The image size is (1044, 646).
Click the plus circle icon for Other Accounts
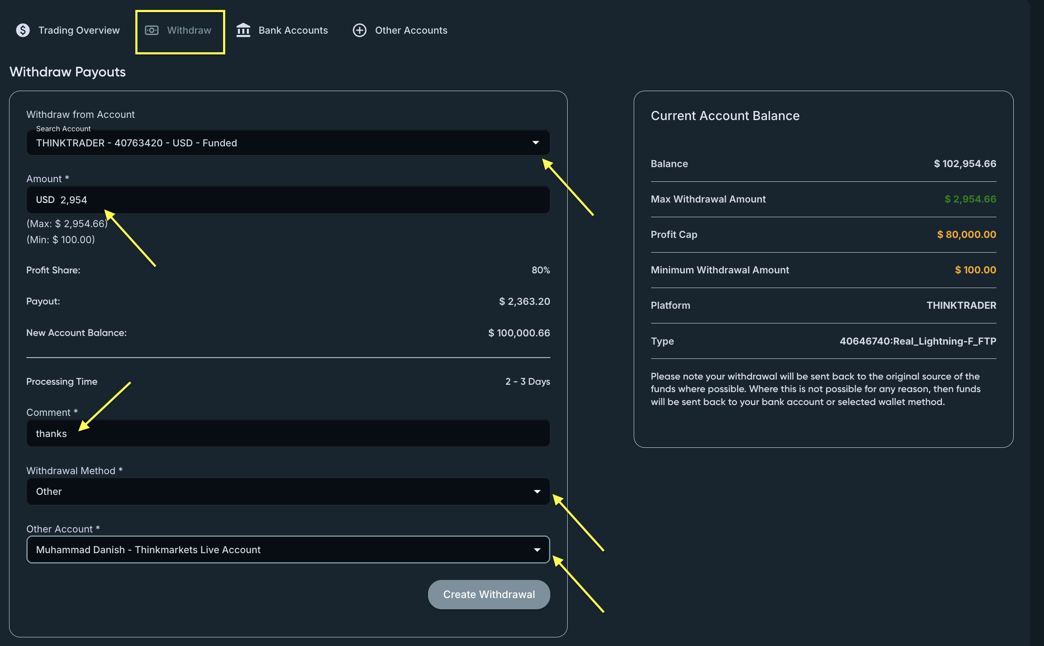click(x=359, y=30)
